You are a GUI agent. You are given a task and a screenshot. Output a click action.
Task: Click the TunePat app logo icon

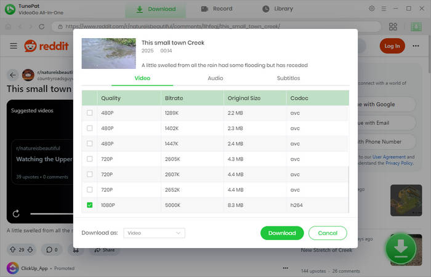pyautogui.click(x=10, y=9)
